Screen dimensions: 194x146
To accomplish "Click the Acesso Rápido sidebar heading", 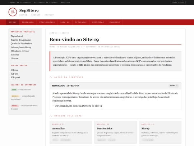I will point(19,66).
